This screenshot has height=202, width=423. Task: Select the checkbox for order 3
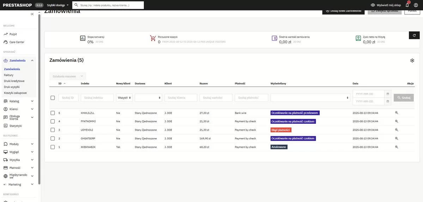[x=53, y=130]
